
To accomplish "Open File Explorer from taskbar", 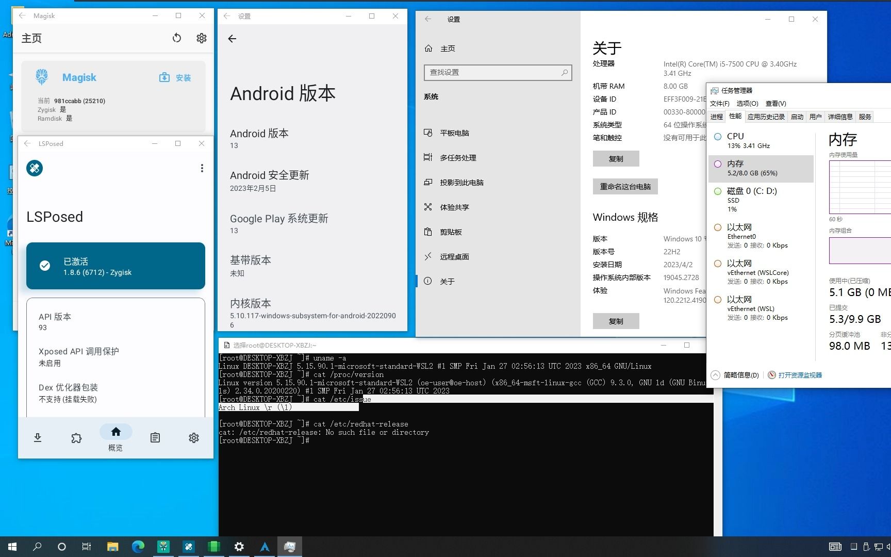I will 112,547.
